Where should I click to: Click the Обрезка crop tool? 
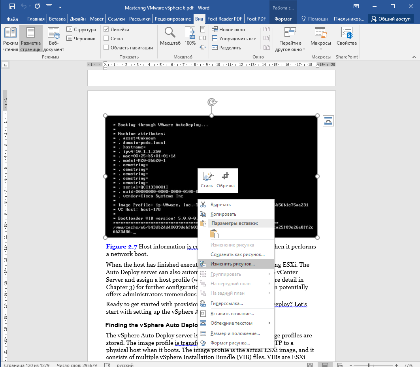pyautogui.click(x=226, y=180)
